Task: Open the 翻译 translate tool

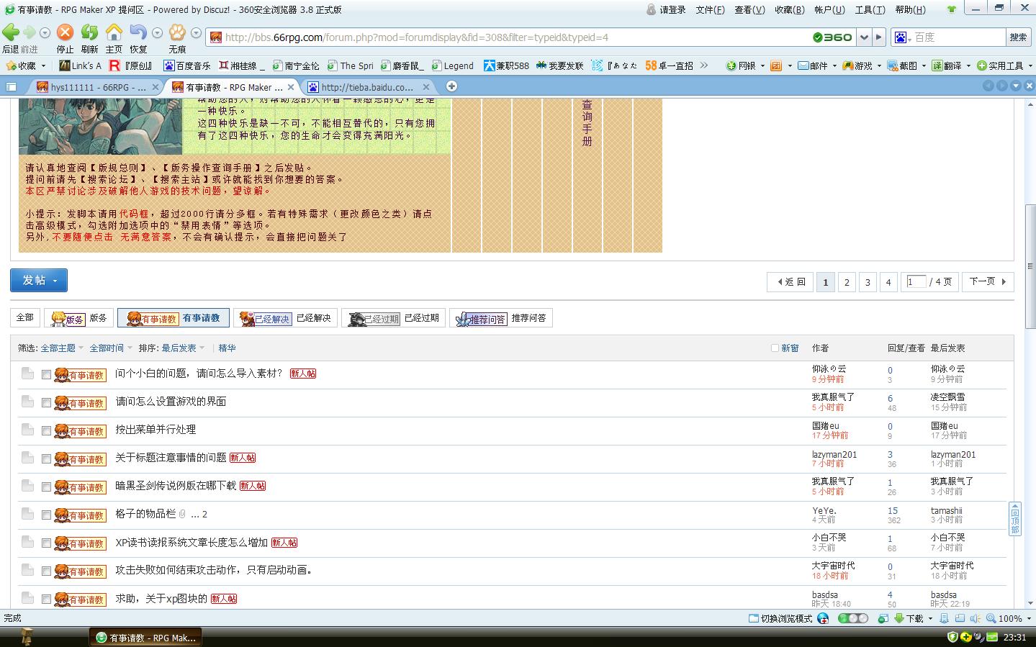Action: pyautogui.click(x=947, y=65)
